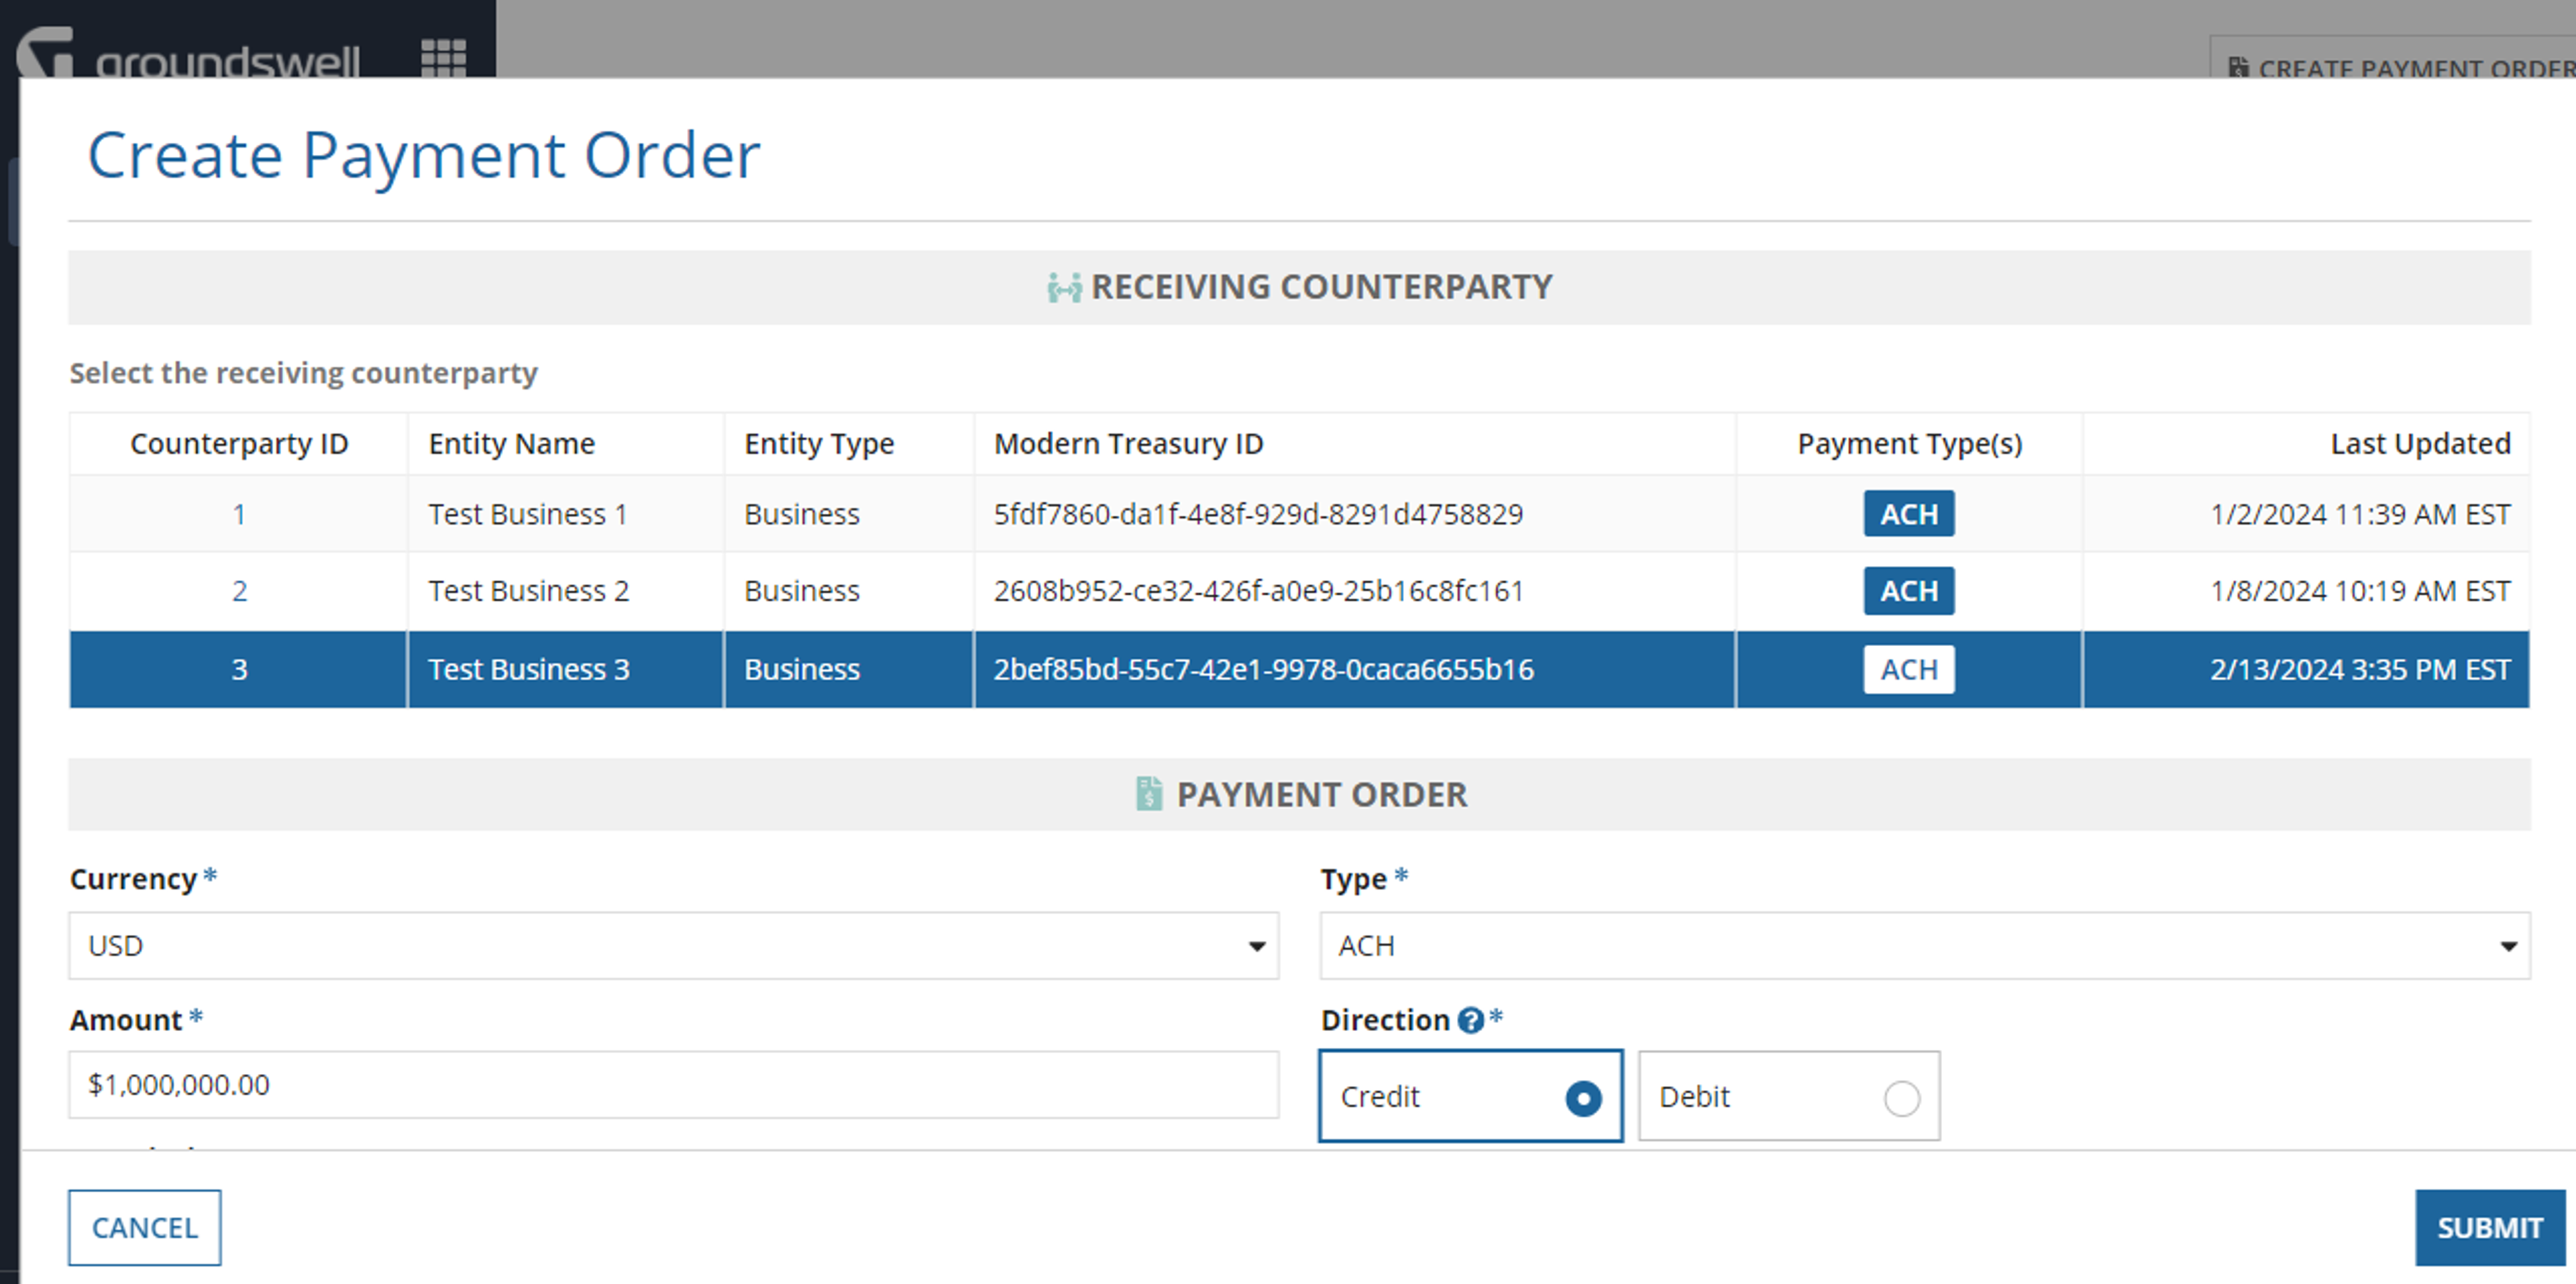
Task: Submit the payment order
Action: point(2490,1227)
